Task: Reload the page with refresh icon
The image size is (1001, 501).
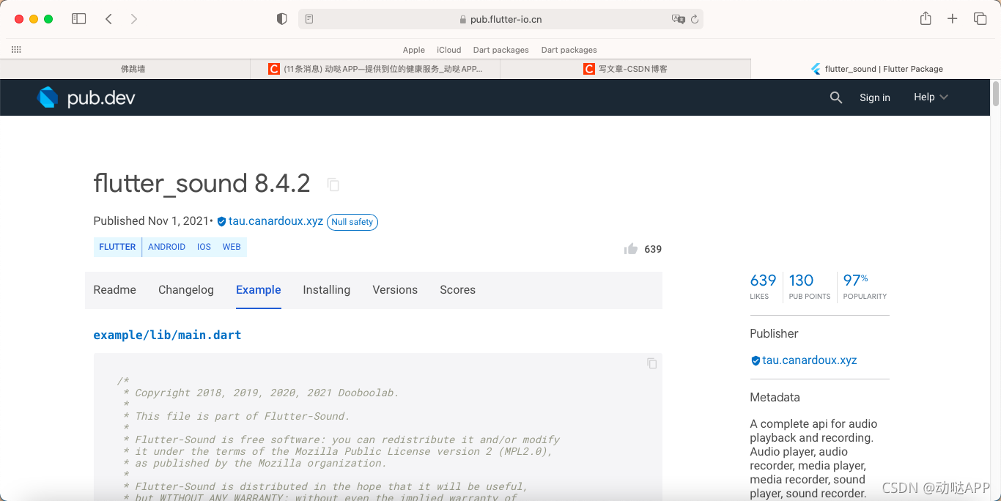Action: pos(695,19)
